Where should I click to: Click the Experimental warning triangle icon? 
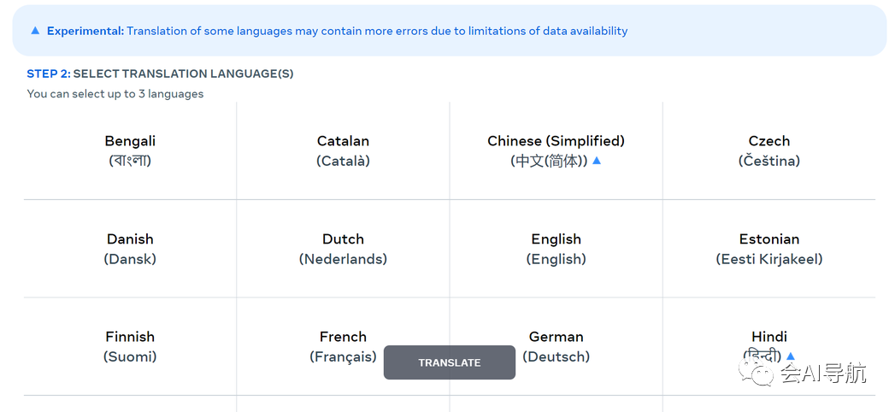point(35,31)
